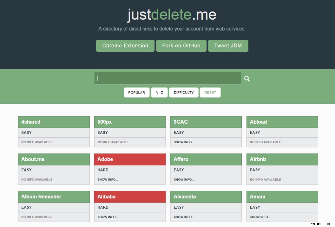This screenshot has width=335, height=227.
Task: Click the EASY label under 4shared
Action: pyautogui.click(x=26, y=132)
